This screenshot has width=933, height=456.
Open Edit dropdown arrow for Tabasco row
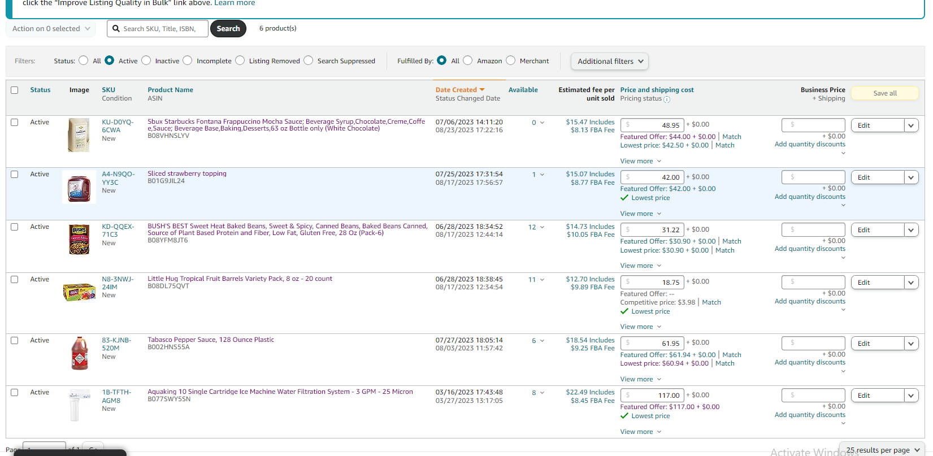point(911,344)
